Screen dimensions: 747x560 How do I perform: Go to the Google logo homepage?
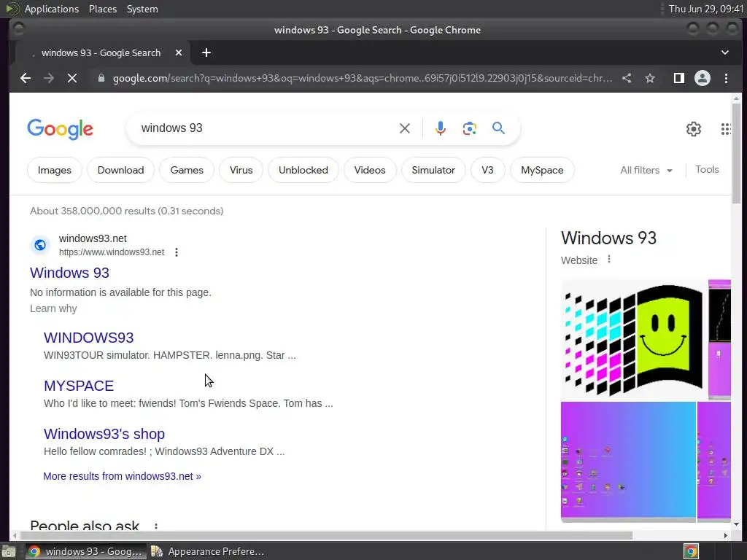point(60,129)
